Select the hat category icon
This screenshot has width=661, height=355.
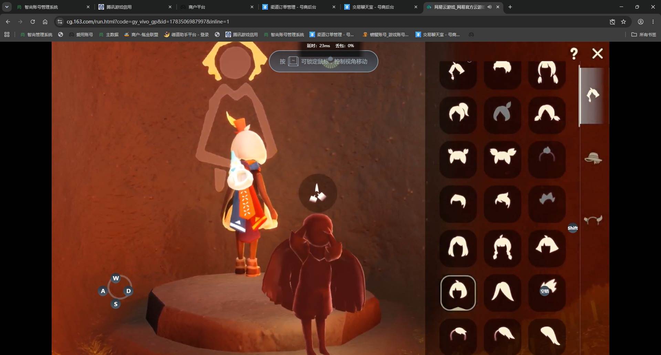click(x=593, y=158)
